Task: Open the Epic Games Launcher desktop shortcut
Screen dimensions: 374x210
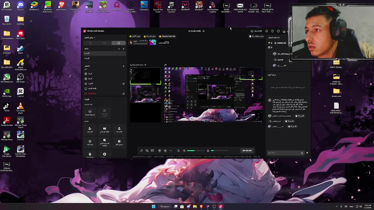Action: point(172,7)
